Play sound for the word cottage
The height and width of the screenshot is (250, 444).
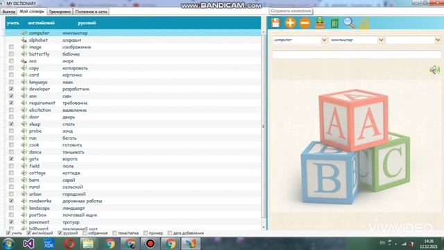[24, 173]
